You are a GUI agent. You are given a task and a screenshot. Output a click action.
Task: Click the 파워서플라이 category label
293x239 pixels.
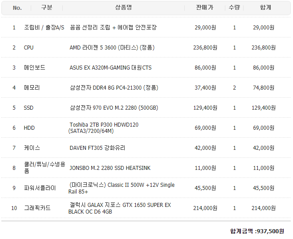[40, 188]
